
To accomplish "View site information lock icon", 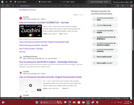I will pyautogui.click(x=13, y=6).
